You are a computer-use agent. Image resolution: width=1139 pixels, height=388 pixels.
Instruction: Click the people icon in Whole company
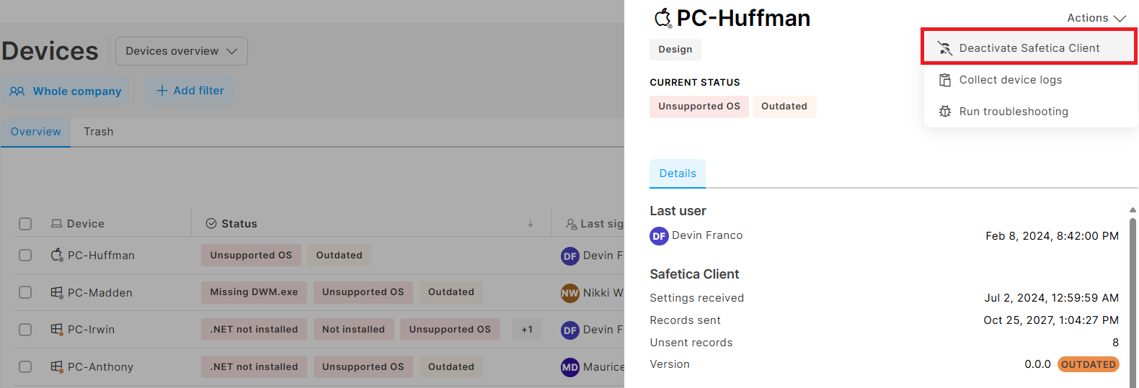[x=17, y=91]
